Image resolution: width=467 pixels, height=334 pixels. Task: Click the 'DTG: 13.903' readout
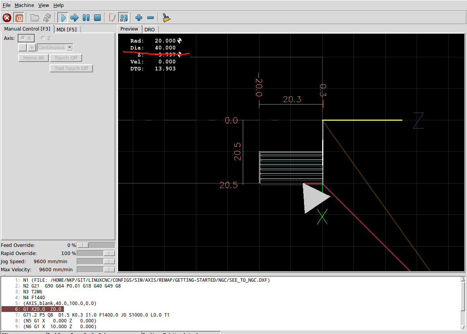(153, 69)
